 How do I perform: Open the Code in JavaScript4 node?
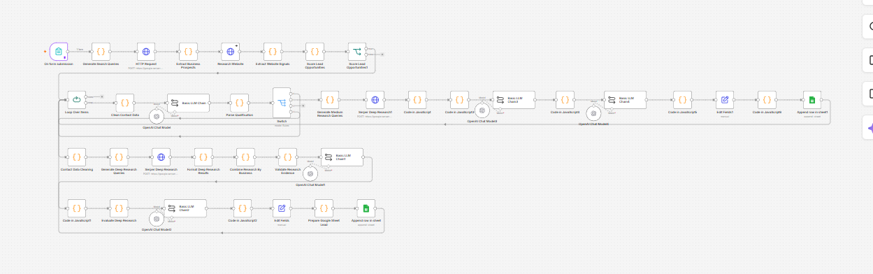point(565,100)
